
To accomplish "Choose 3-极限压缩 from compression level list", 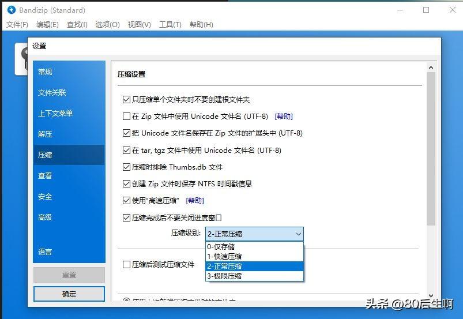I will (254, 276).
